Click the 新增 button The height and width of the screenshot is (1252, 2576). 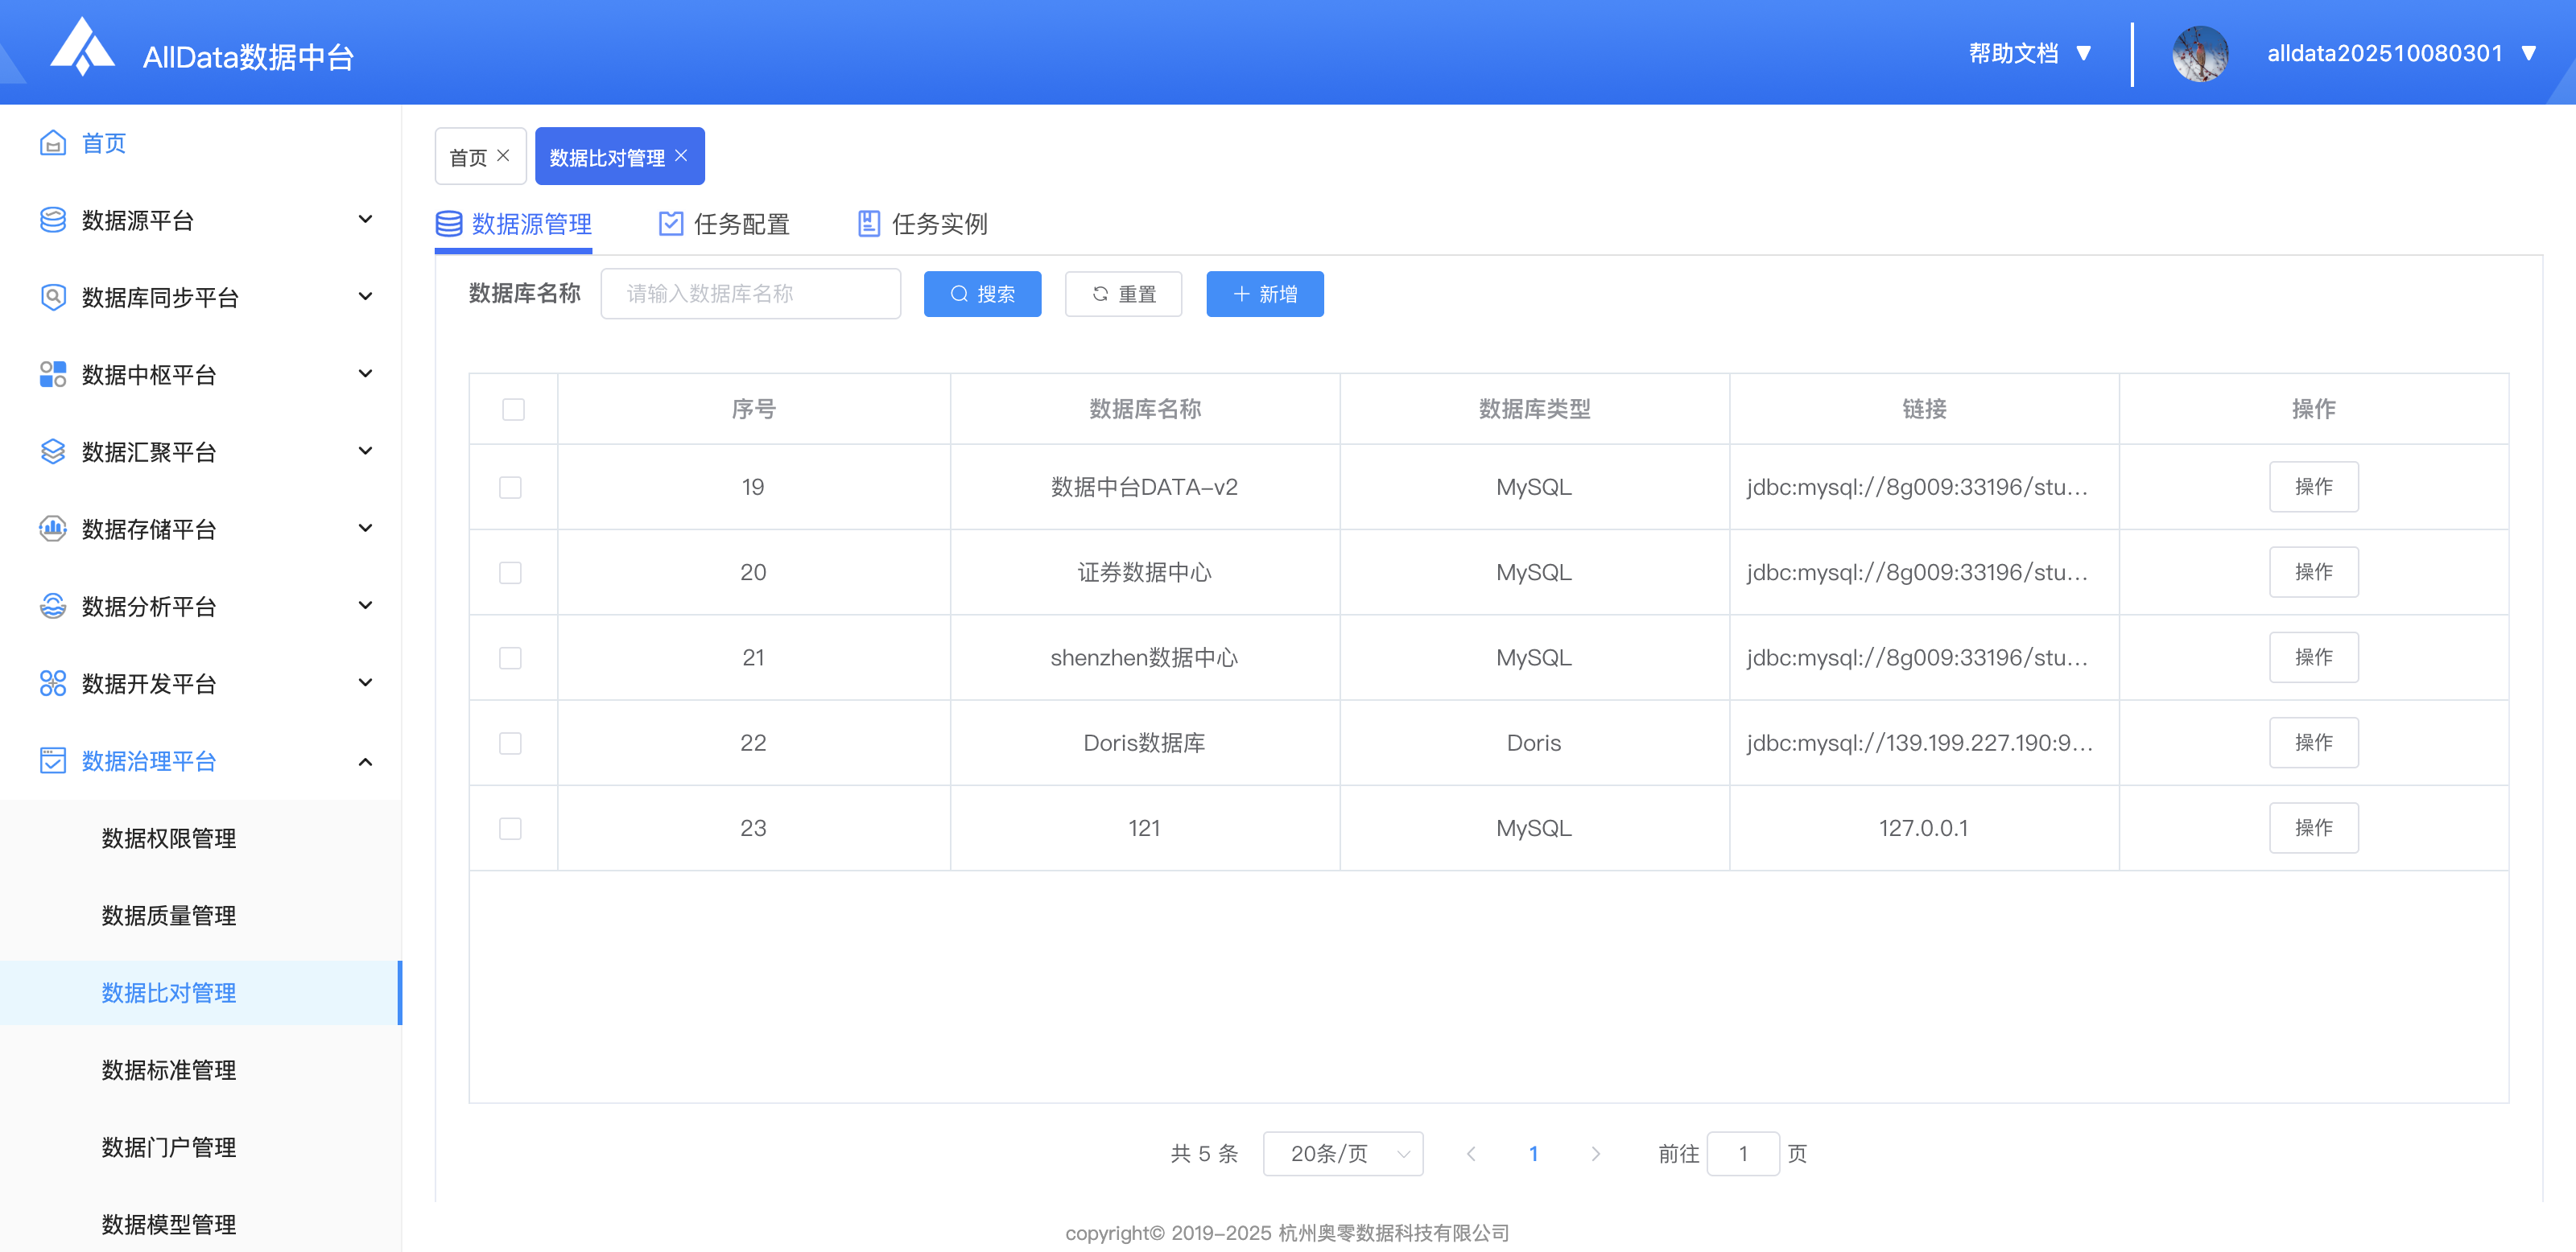pos(1264,294)
